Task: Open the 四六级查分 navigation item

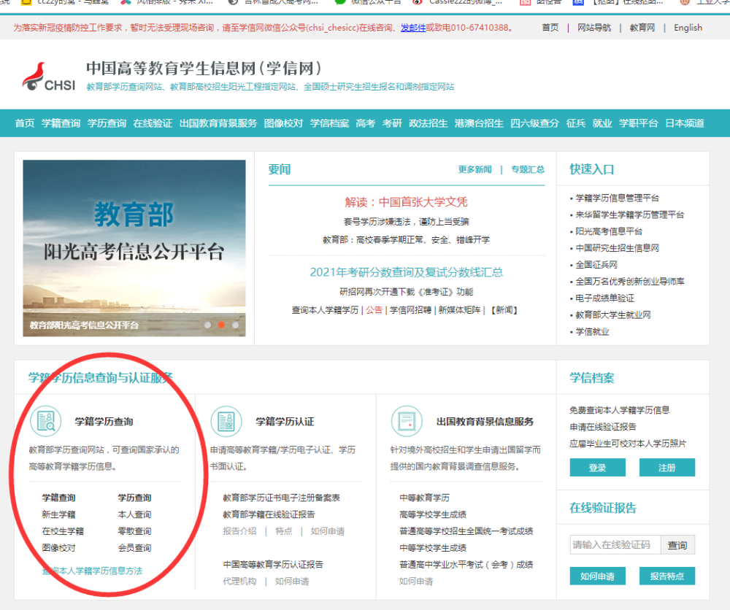Action: (x=534, y=123)
